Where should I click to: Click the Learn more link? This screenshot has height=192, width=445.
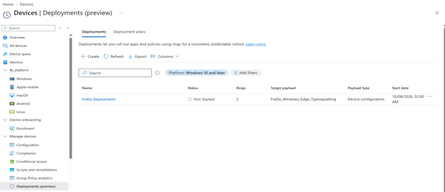tap(256, 44)
